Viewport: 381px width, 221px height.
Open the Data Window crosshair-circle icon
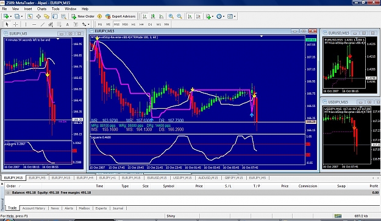[x=38, y=16]
